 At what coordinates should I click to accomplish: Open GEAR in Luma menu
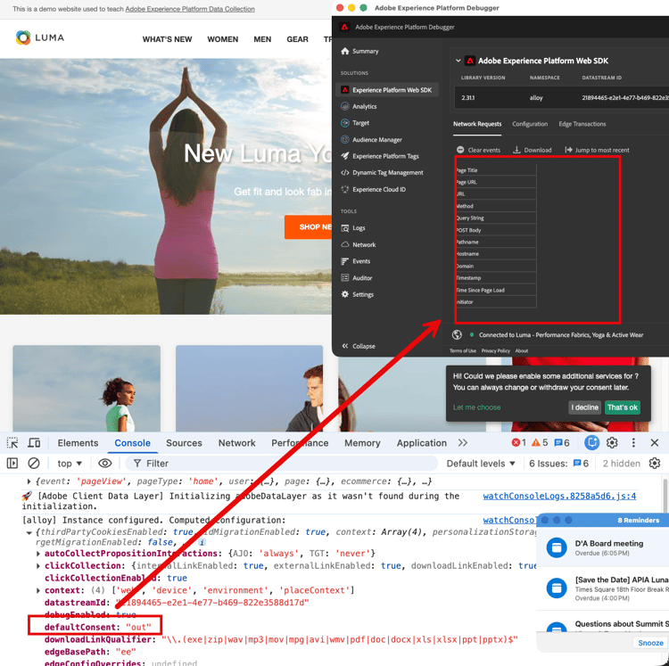pyautogui.click(x=297, y=39)
